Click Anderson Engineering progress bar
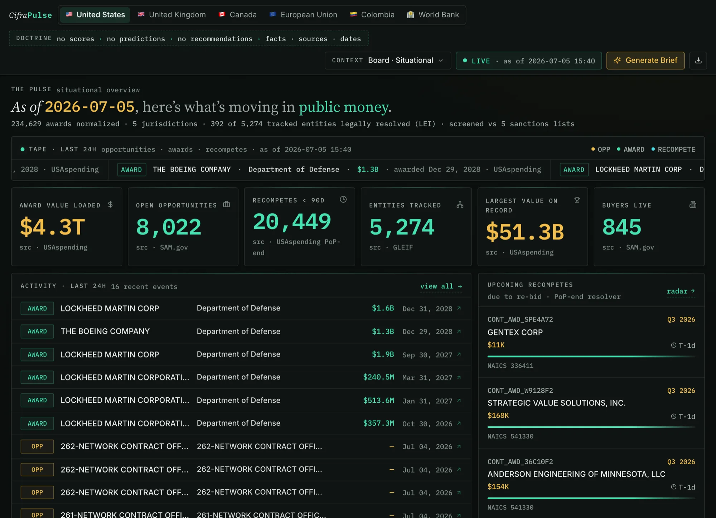The width and height of the screenshot is (716, 518). (591, 498)
